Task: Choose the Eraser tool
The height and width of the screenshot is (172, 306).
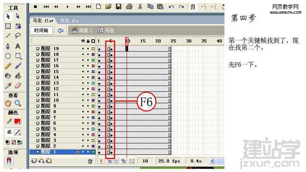Action: click(18, 86)
